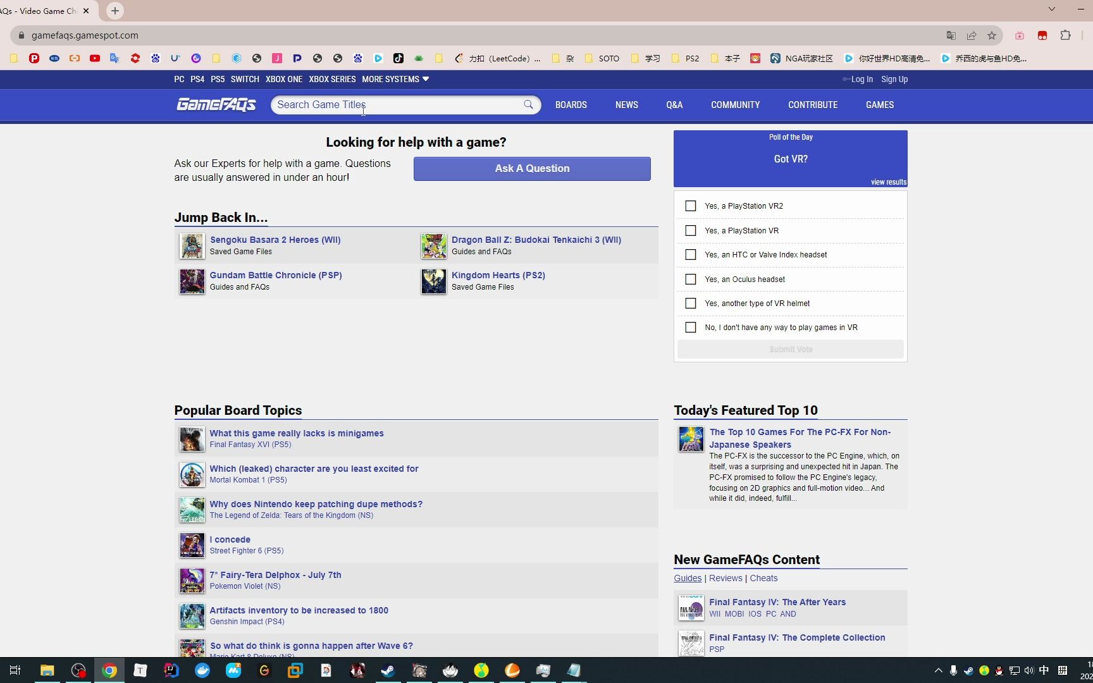Open the Google Translate bookmark icon
1093x683 pixels.
click(x=114, y=58)
